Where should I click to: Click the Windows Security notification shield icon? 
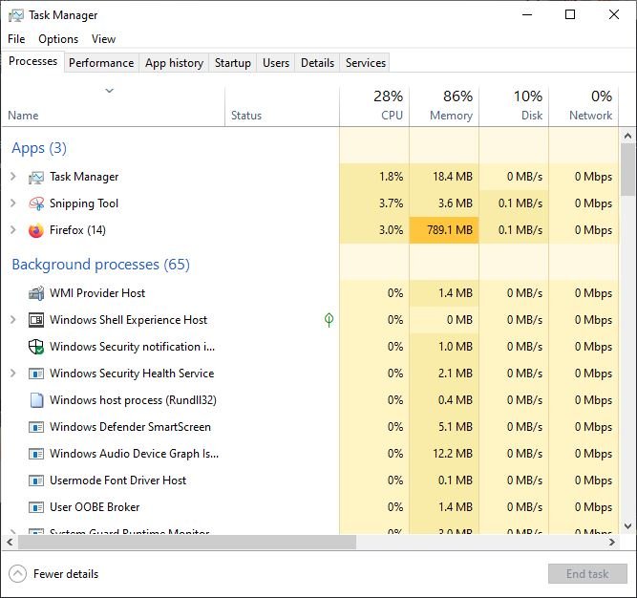pyautogui.click(x=36, y=347)
